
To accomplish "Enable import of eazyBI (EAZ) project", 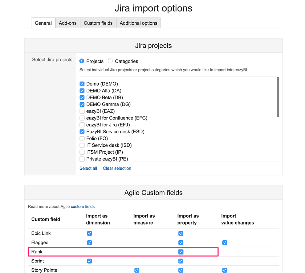I will coord(82,111).
